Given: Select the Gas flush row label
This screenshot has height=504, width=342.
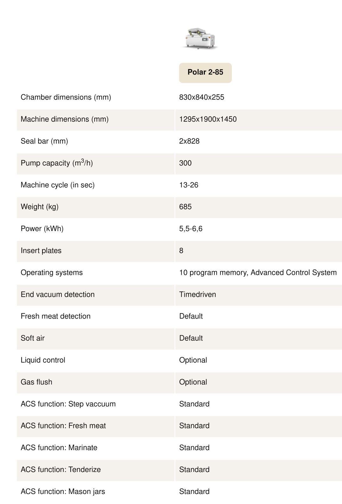Looking at the screenshot, I should (36, 382).
